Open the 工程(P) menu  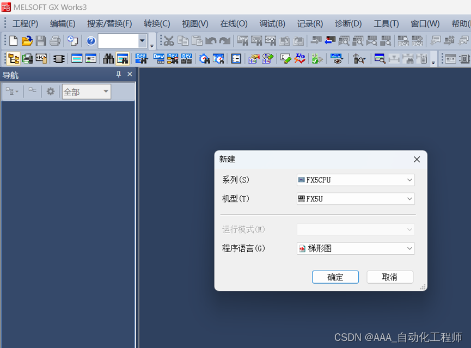pos(25,23)
